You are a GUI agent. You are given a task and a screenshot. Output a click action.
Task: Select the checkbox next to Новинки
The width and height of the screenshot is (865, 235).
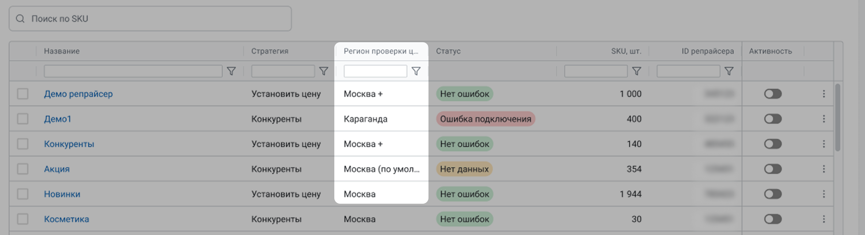[23, 194]
